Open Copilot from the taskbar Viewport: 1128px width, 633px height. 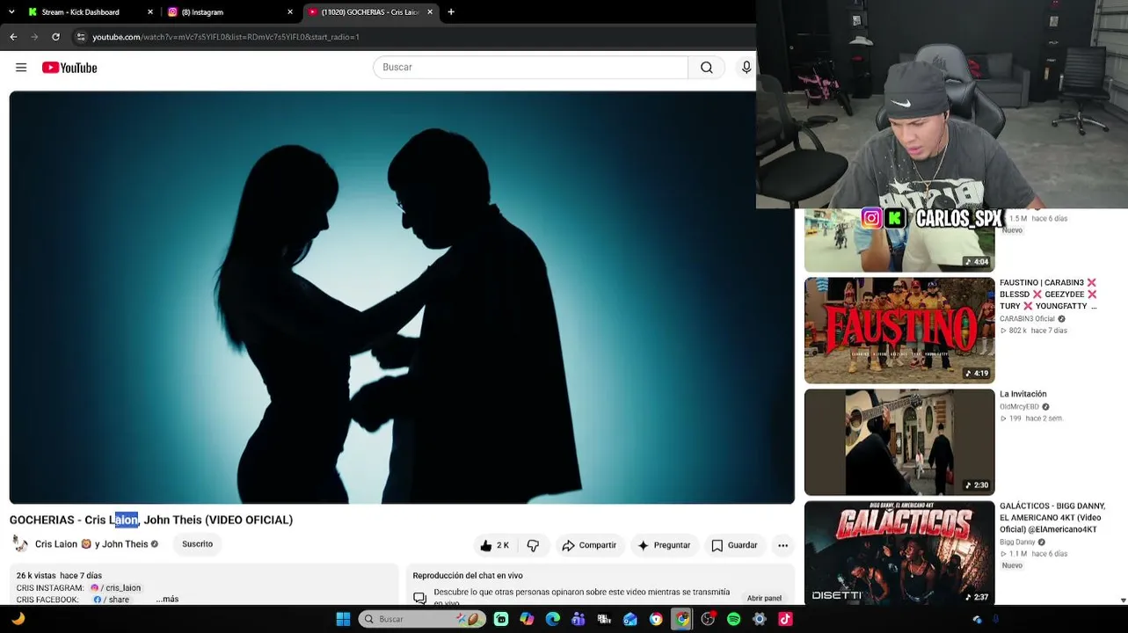click(x=527, y=619)
